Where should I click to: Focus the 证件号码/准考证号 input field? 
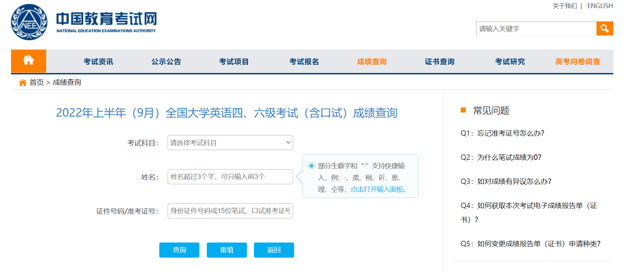point(230,211)
